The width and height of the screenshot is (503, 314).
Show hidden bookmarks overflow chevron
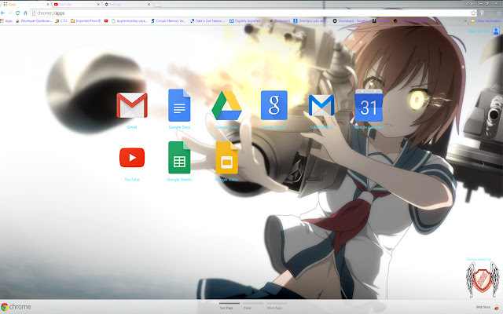pos(465,21)
